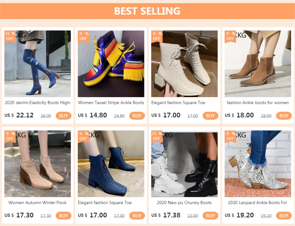Open the leopard print ankle boots image

[x=258, y=164]
